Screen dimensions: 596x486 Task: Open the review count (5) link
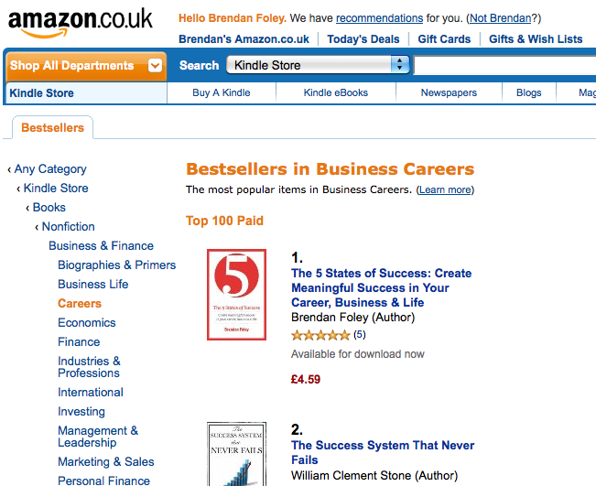tap(359, 335)
